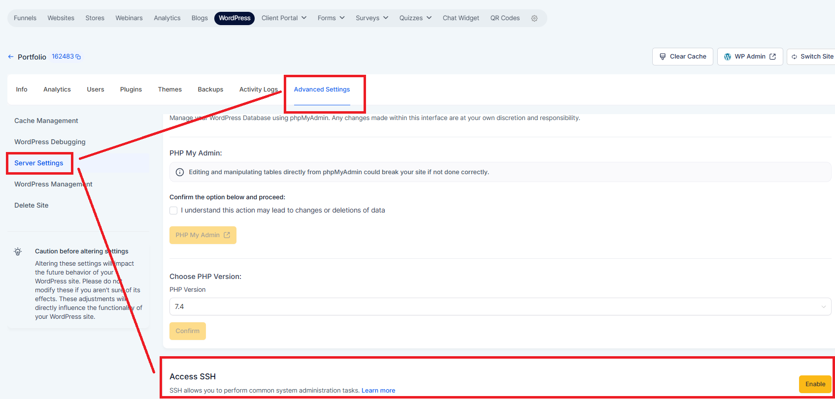Select Server Settings in sidebar
The width and height of the screenshot is (835, 399).
click(x=39, y=163)
